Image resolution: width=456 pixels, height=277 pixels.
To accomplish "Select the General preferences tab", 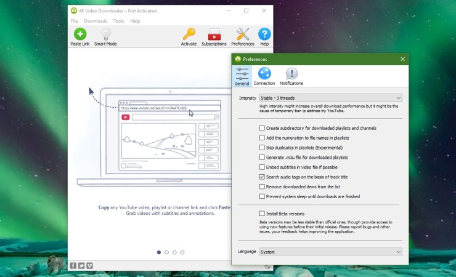I will [242, 76].
